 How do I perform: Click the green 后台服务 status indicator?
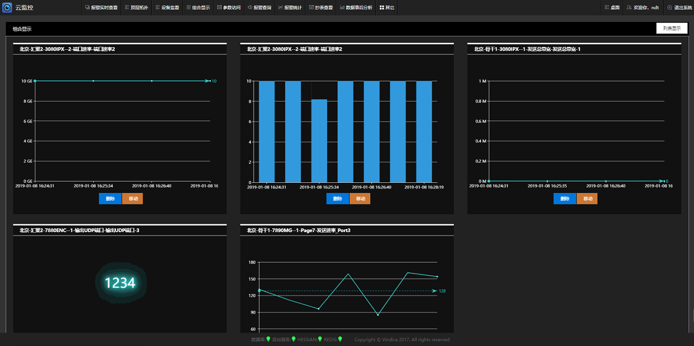click(x=294, y=339)
